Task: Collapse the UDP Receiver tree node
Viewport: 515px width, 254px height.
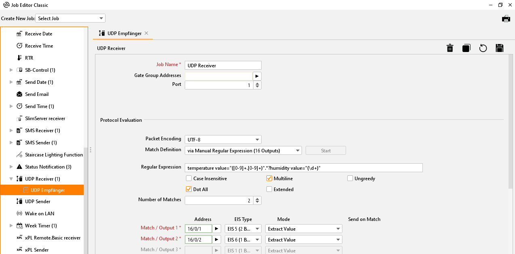Action: point(11,179)
